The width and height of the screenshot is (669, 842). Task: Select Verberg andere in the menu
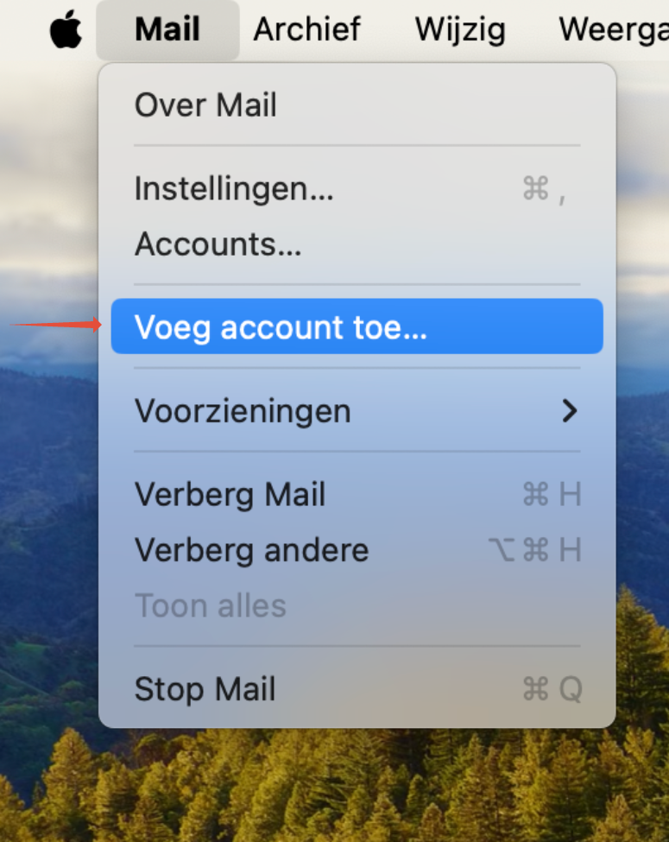point(357,550)
